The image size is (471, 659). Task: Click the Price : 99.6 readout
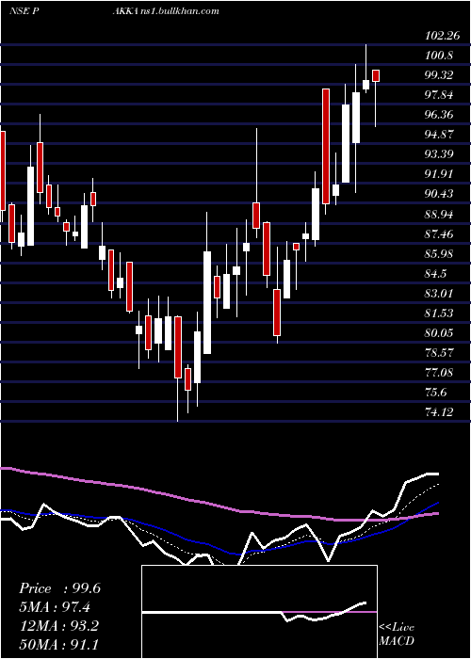tap(59, 588)
